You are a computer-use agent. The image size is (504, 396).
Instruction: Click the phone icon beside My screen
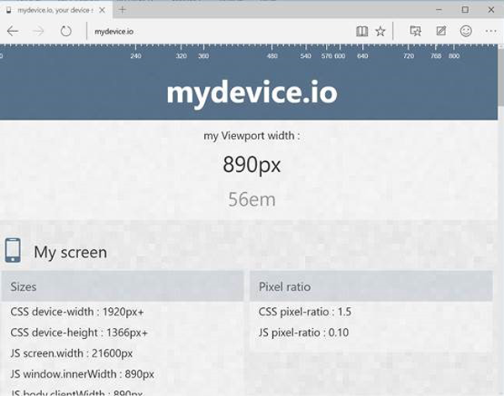pyautogui.click(x=13, y=250)
